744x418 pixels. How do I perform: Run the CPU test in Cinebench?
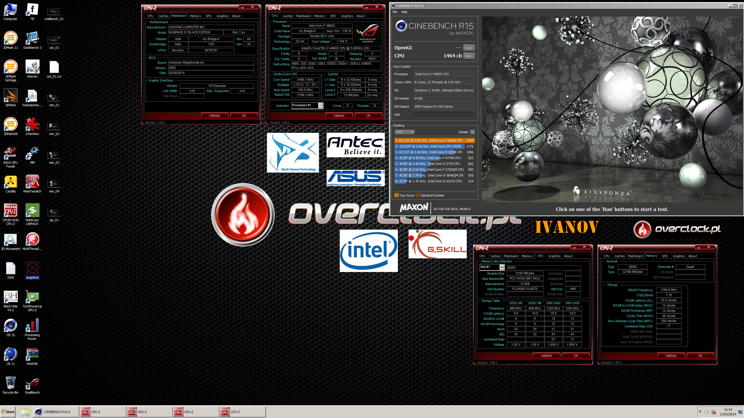(469, 56)
